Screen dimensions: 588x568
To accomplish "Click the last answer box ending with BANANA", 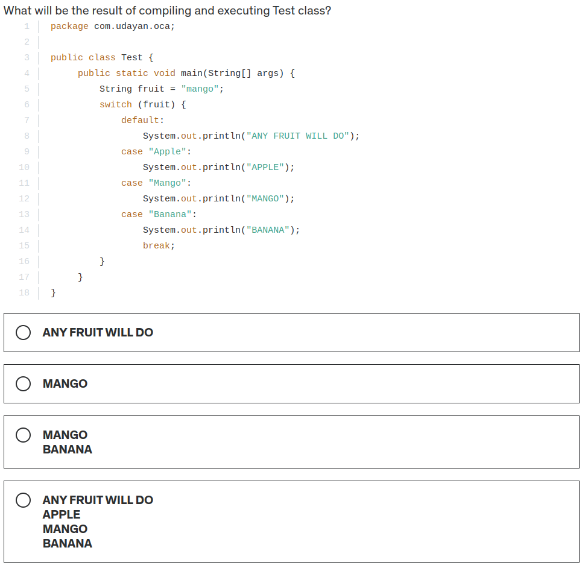I will click(x=291, y=522).
